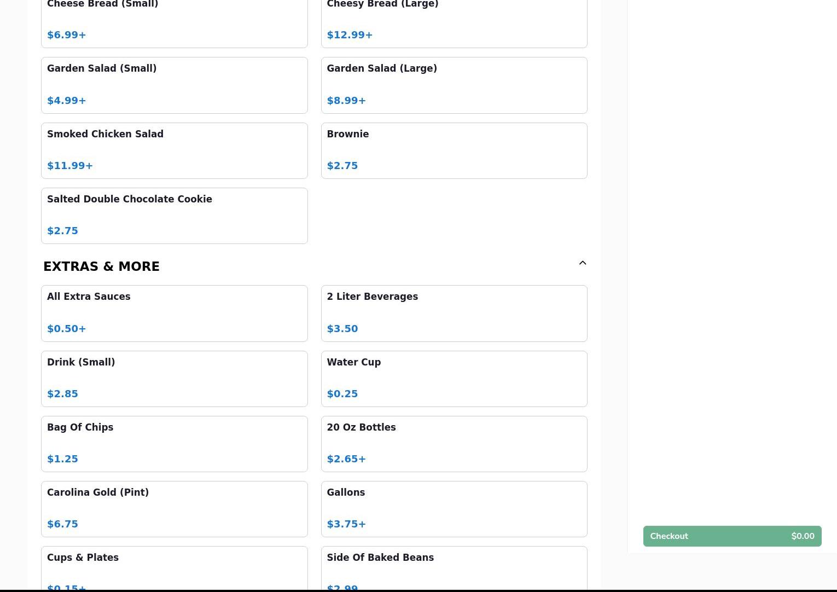Select the Brownie menu item

[454, 150]
